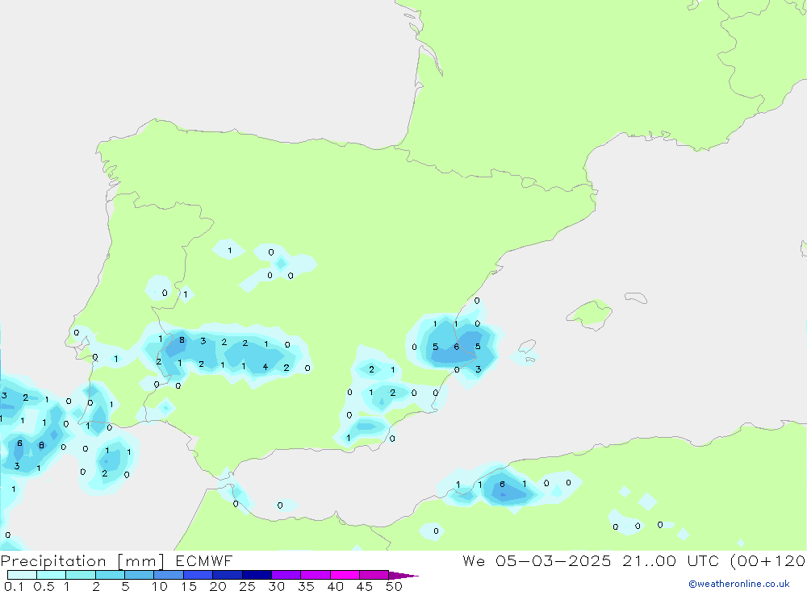Choose the 10–15 mm legend color box

pos(169,575)
